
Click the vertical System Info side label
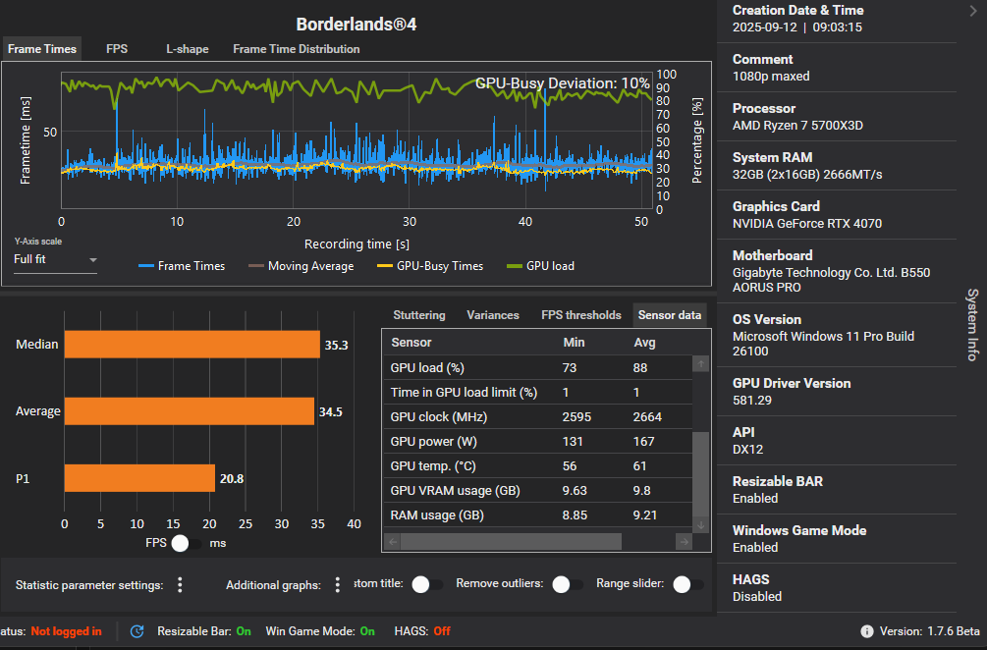(x=971, y=325)
